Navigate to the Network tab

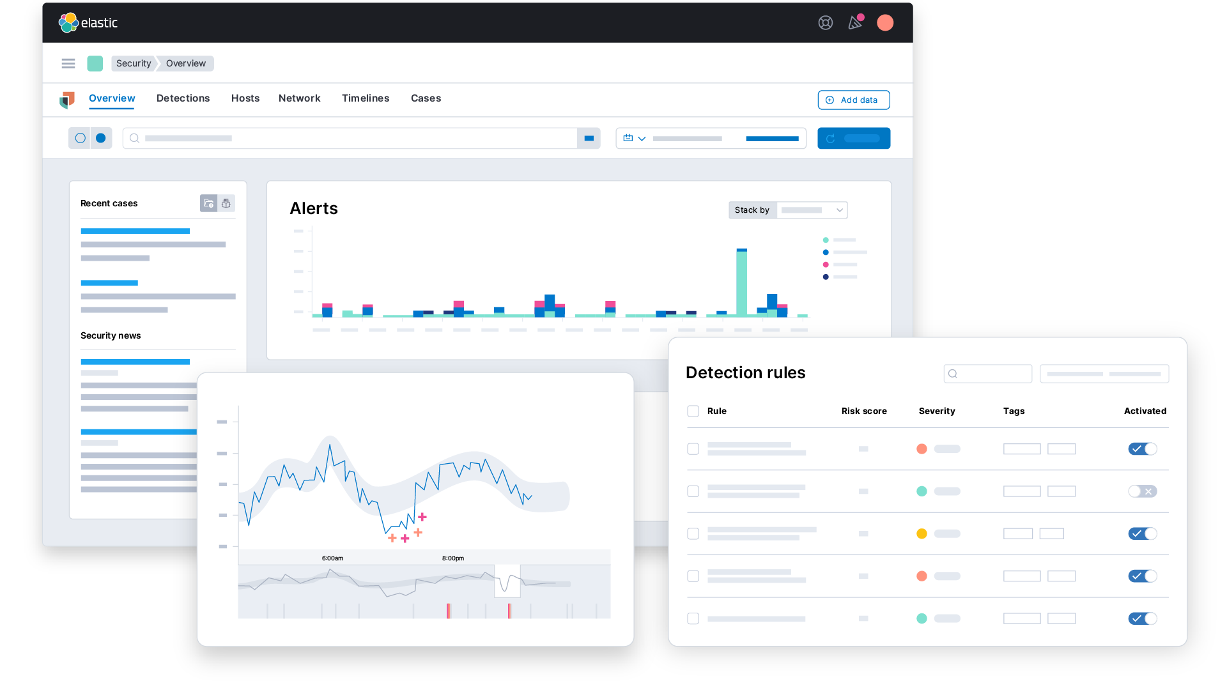tap(299, 98)
